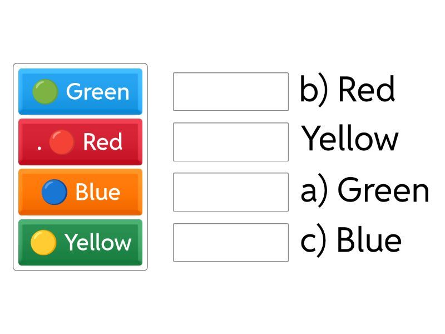Viewport: 445px width, 334px height.
Task: Pick the "Yellow" text on the green tile
Action: pyautogui.click(x=98, y=243)
